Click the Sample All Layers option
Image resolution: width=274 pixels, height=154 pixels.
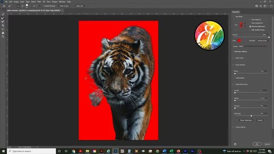pyautogui.click(x=50, y=6)
